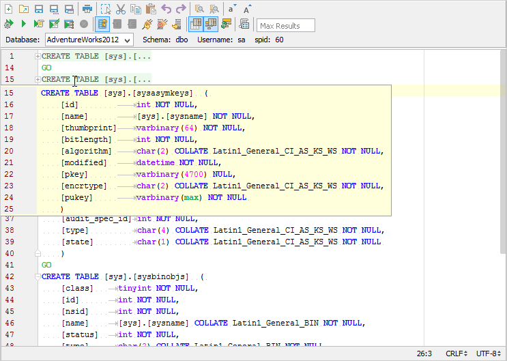Run the query with the green play icon

24,25
